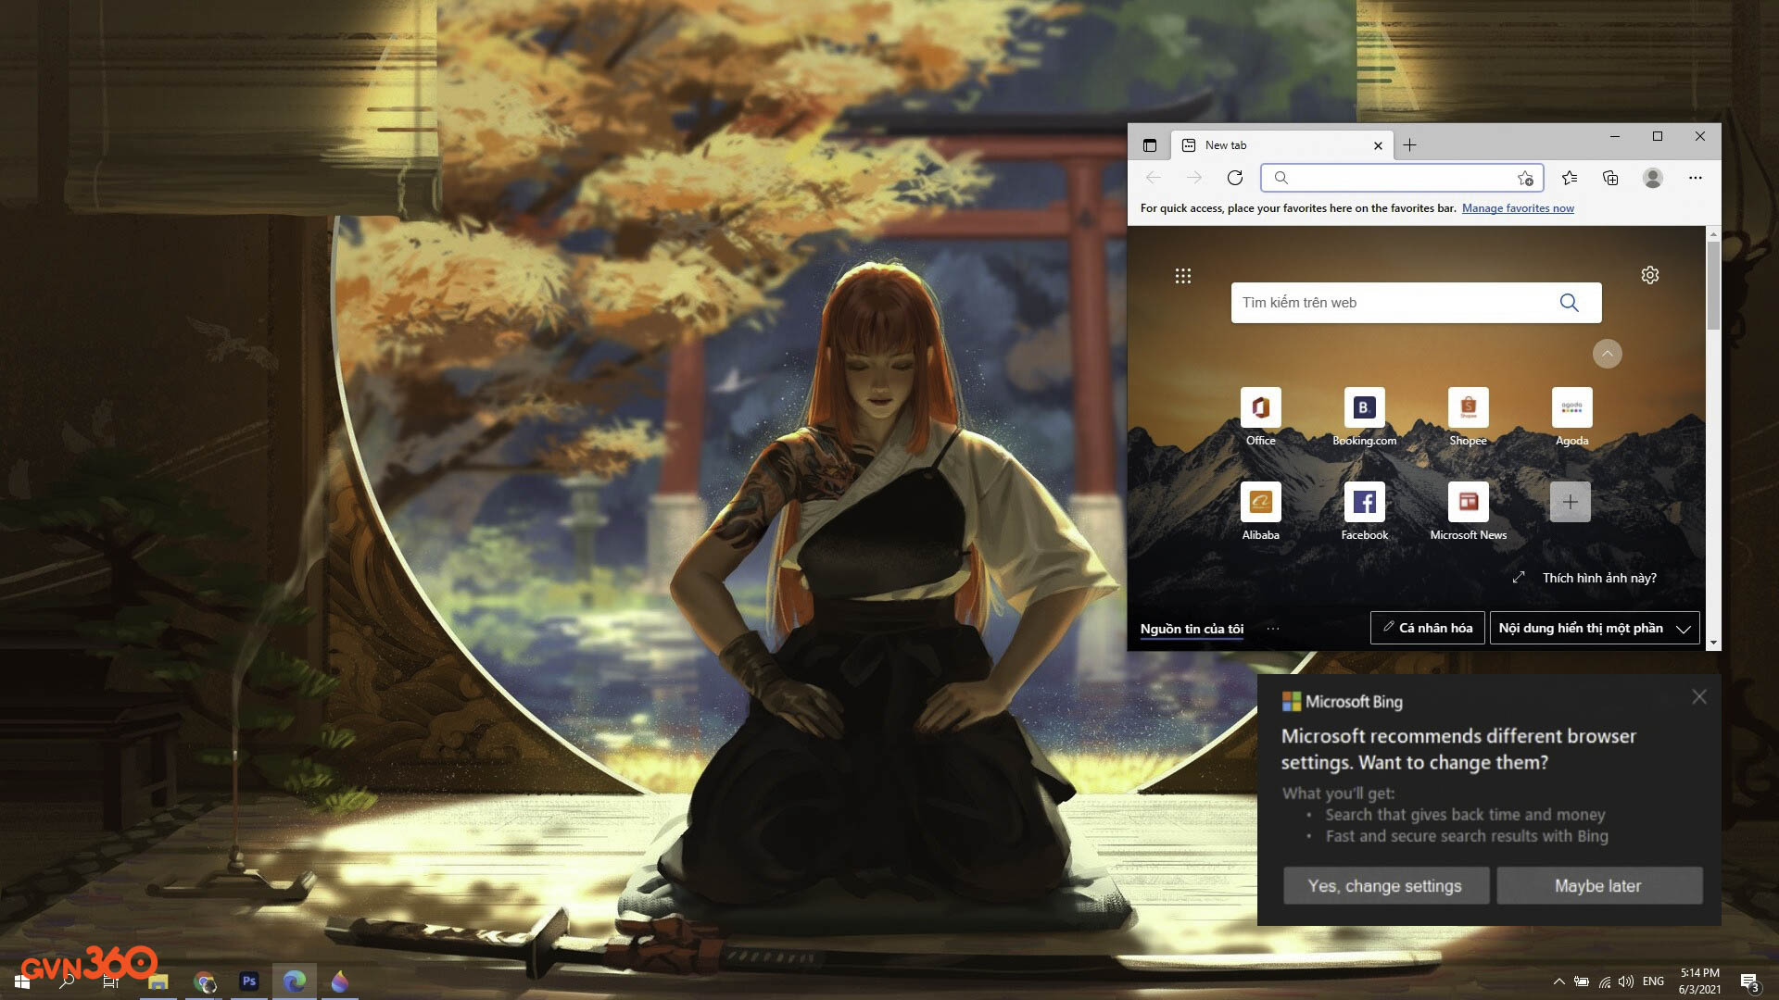Open Wi-Fi network settings in system tray
Screen dimensions: 1779x1000
(1605, 981)
